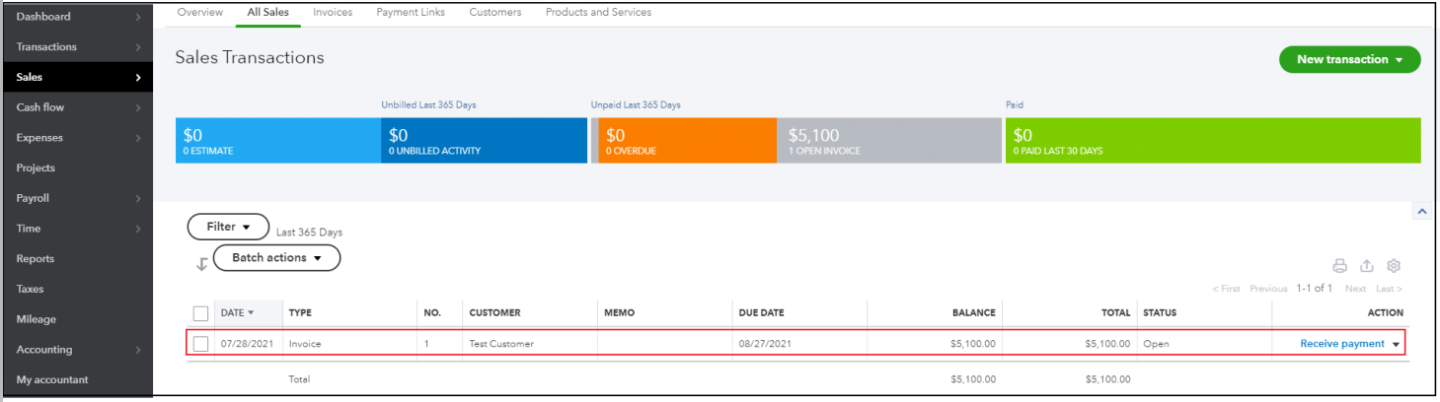Click the Previous page link
This screenshot has width=1440, height=402.
coord(1268,289)
